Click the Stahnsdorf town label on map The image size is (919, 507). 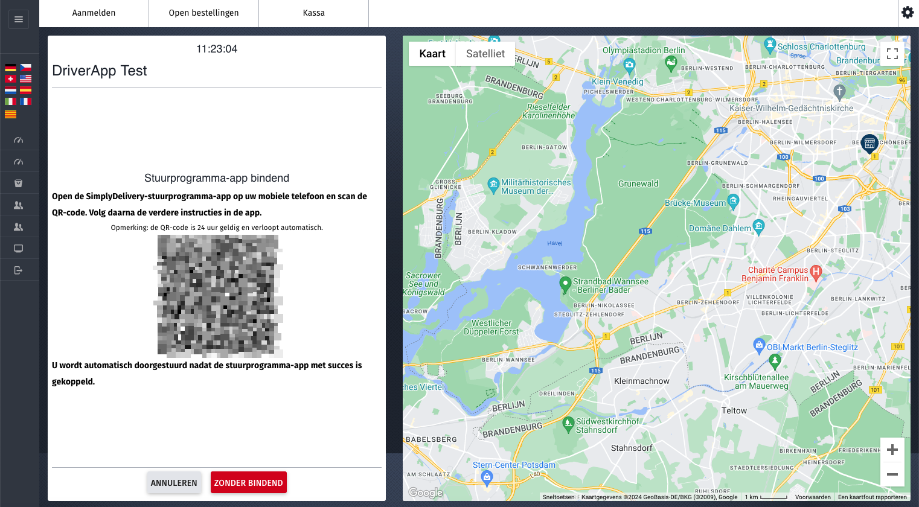(632, 448)
